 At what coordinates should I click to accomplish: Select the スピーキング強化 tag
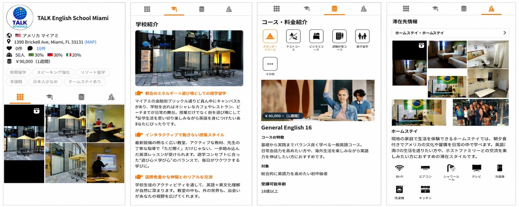(53, 72)
